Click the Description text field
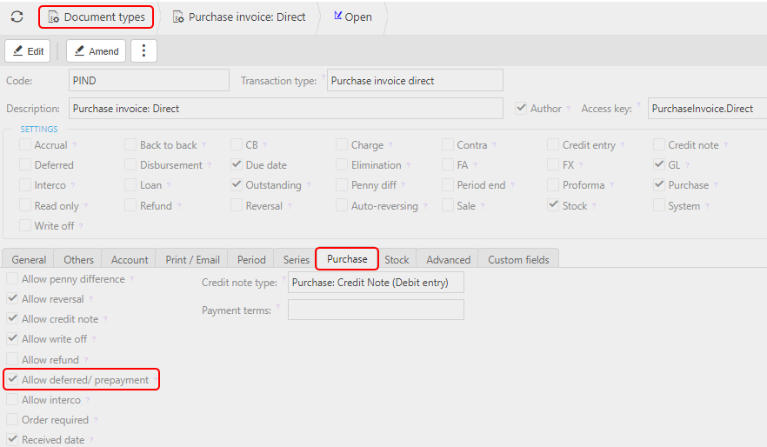This screenshot has width=767, height=447. 285,109
